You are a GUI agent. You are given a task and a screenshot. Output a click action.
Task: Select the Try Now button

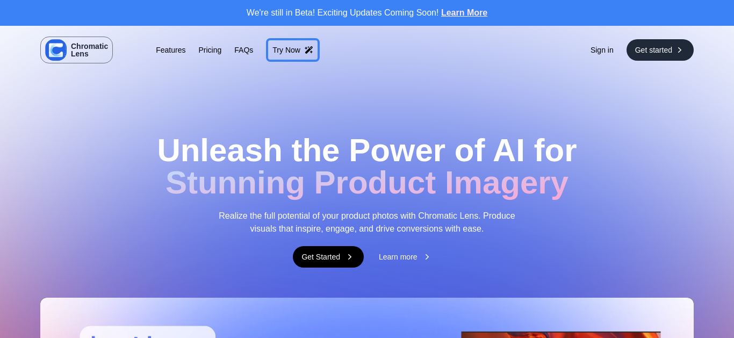point(293,50)
